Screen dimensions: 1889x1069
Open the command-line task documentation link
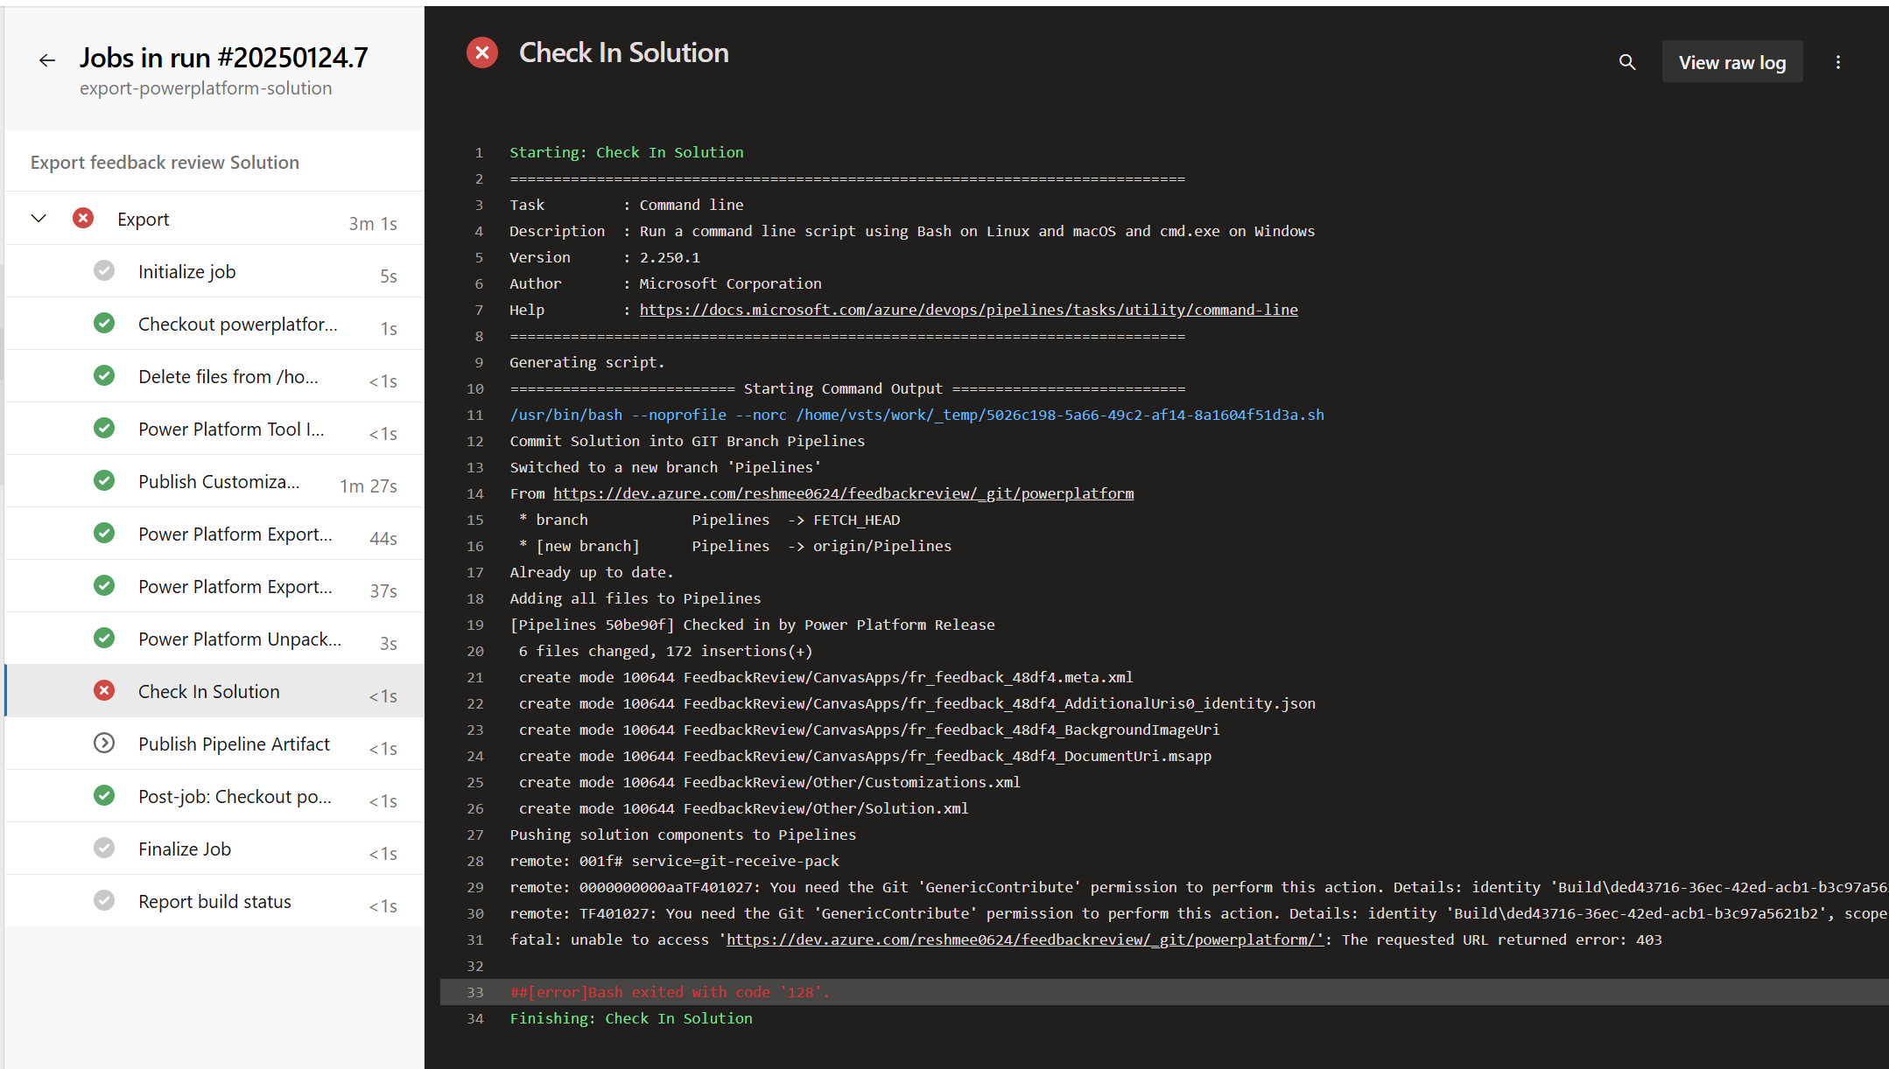click(968, 309)
